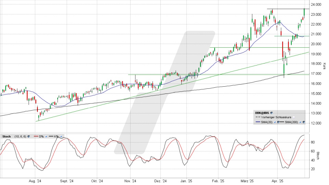Click the red D% legend line

click(x=36, y=136)
